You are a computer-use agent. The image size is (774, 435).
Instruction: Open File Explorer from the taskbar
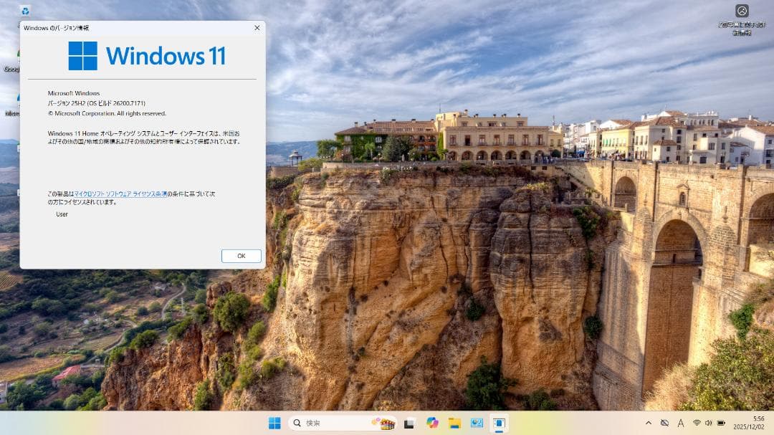453,423
